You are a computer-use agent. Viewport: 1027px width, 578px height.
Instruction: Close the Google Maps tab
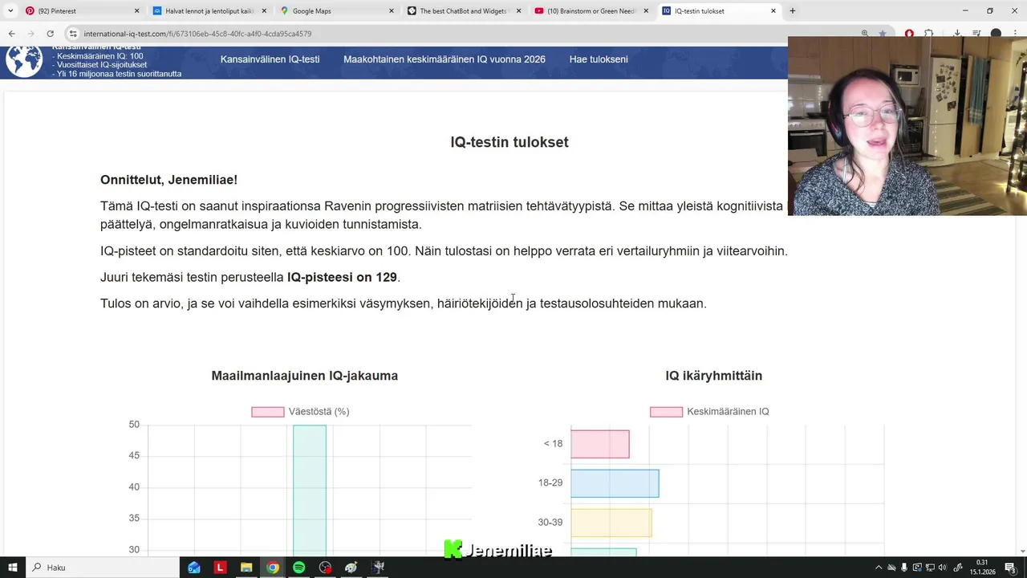pos(392,11)
